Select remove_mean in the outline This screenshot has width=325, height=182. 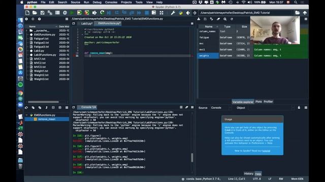click(47, 119)
